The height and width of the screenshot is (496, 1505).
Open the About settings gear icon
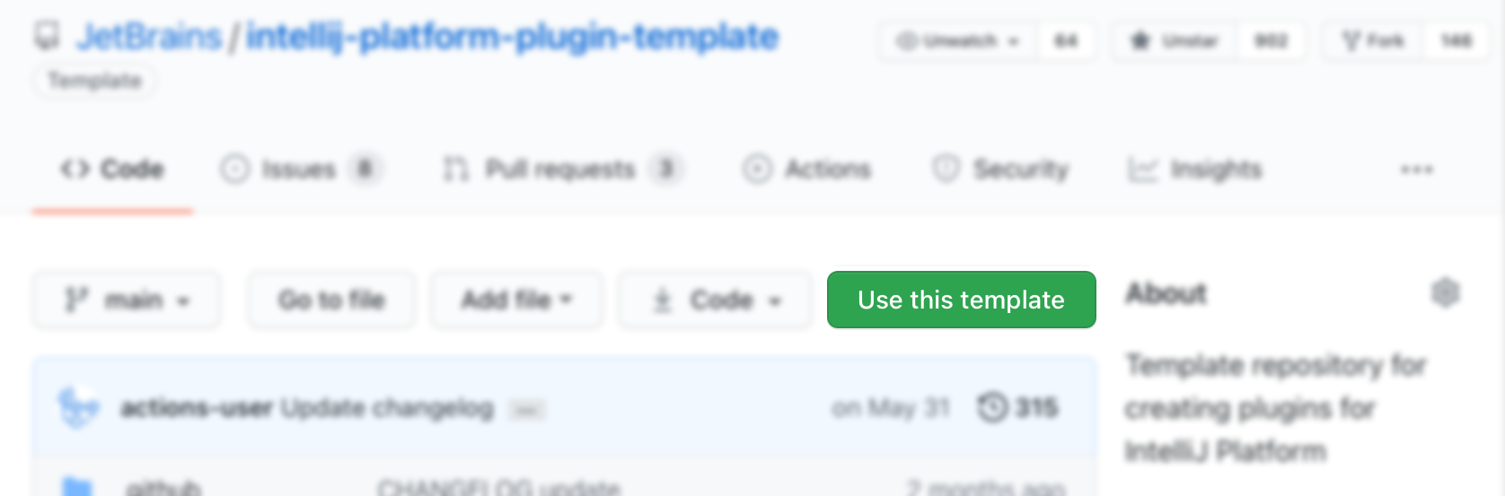[1445, 293]
